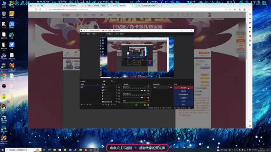
Task: Open Douyu 首页 link
Action: pos(78,15)
